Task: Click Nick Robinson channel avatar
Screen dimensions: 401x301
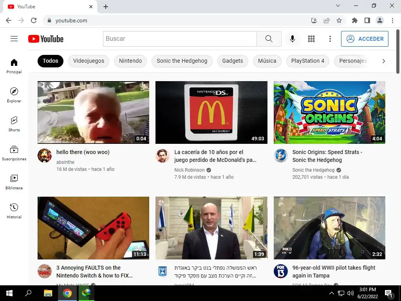Action: point(163,155)
